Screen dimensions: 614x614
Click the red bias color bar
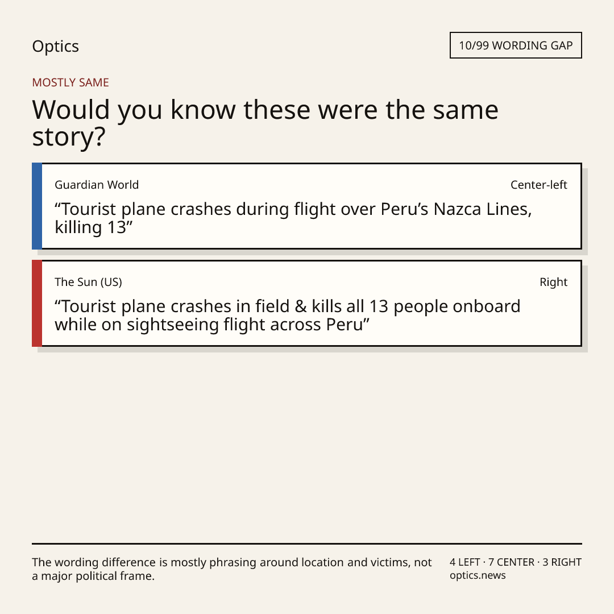pos(37,303)
